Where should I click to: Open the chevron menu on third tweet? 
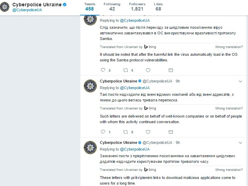click(240, 143)
